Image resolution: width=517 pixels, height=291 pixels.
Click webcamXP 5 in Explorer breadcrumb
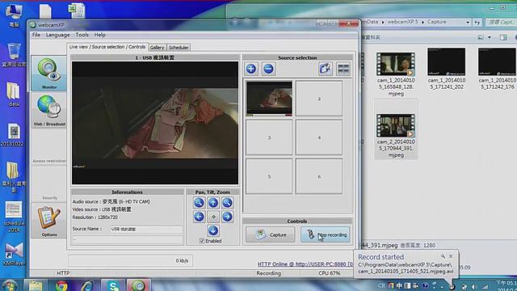point(402,22)
